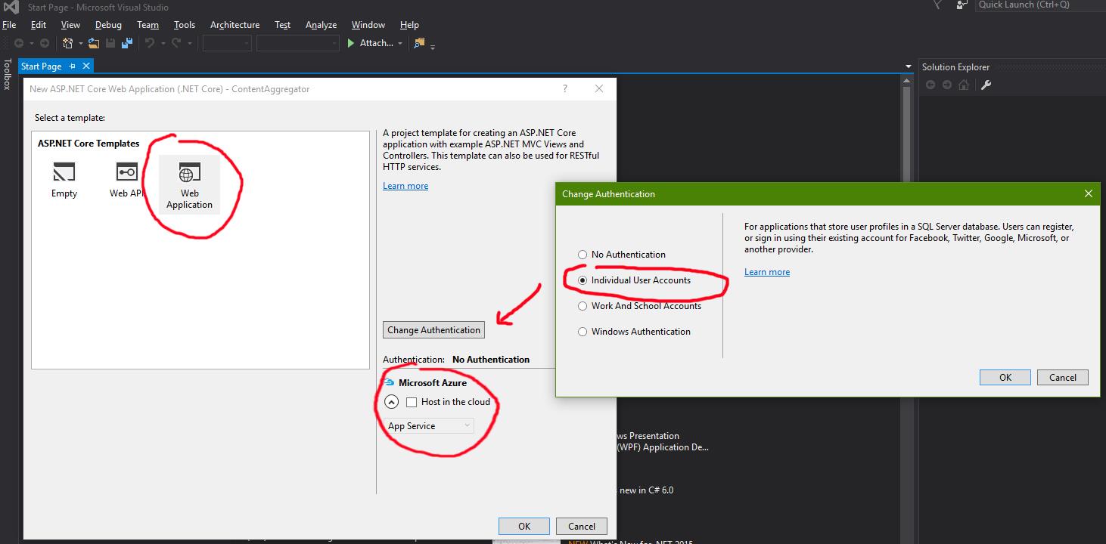Click the Visual Studio logo icon
1106x544 pixels.
coord(11,8)
